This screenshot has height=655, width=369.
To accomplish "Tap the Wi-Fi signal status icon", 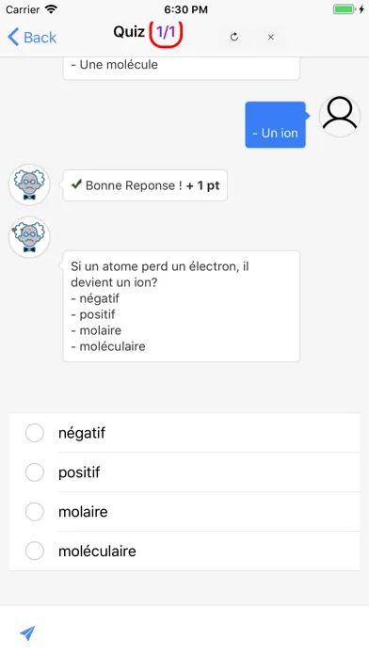I will tap(51, 9).
